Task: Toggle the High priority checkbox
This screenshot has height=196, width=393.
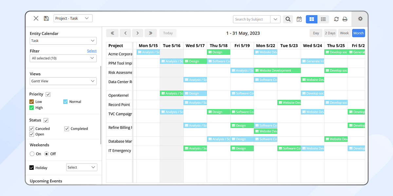Action: (x=32, y=107)
